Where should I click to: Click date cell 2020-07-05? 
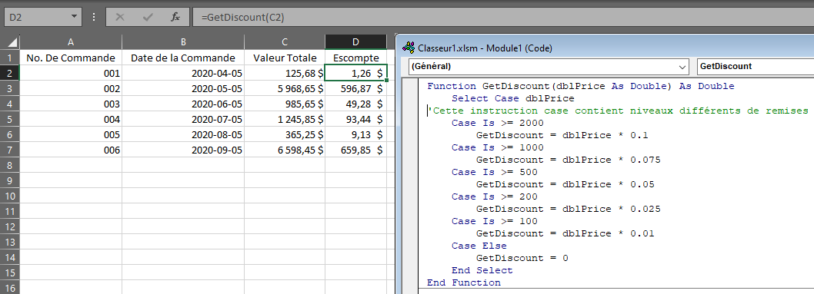click(183, 119)
